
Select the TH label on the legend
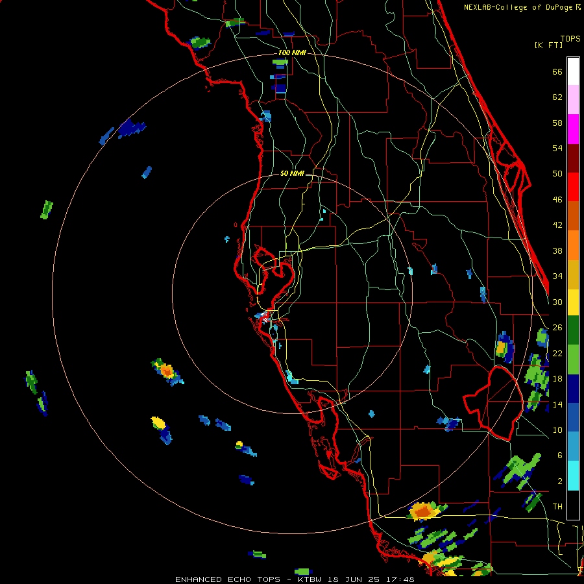(557, 507)
